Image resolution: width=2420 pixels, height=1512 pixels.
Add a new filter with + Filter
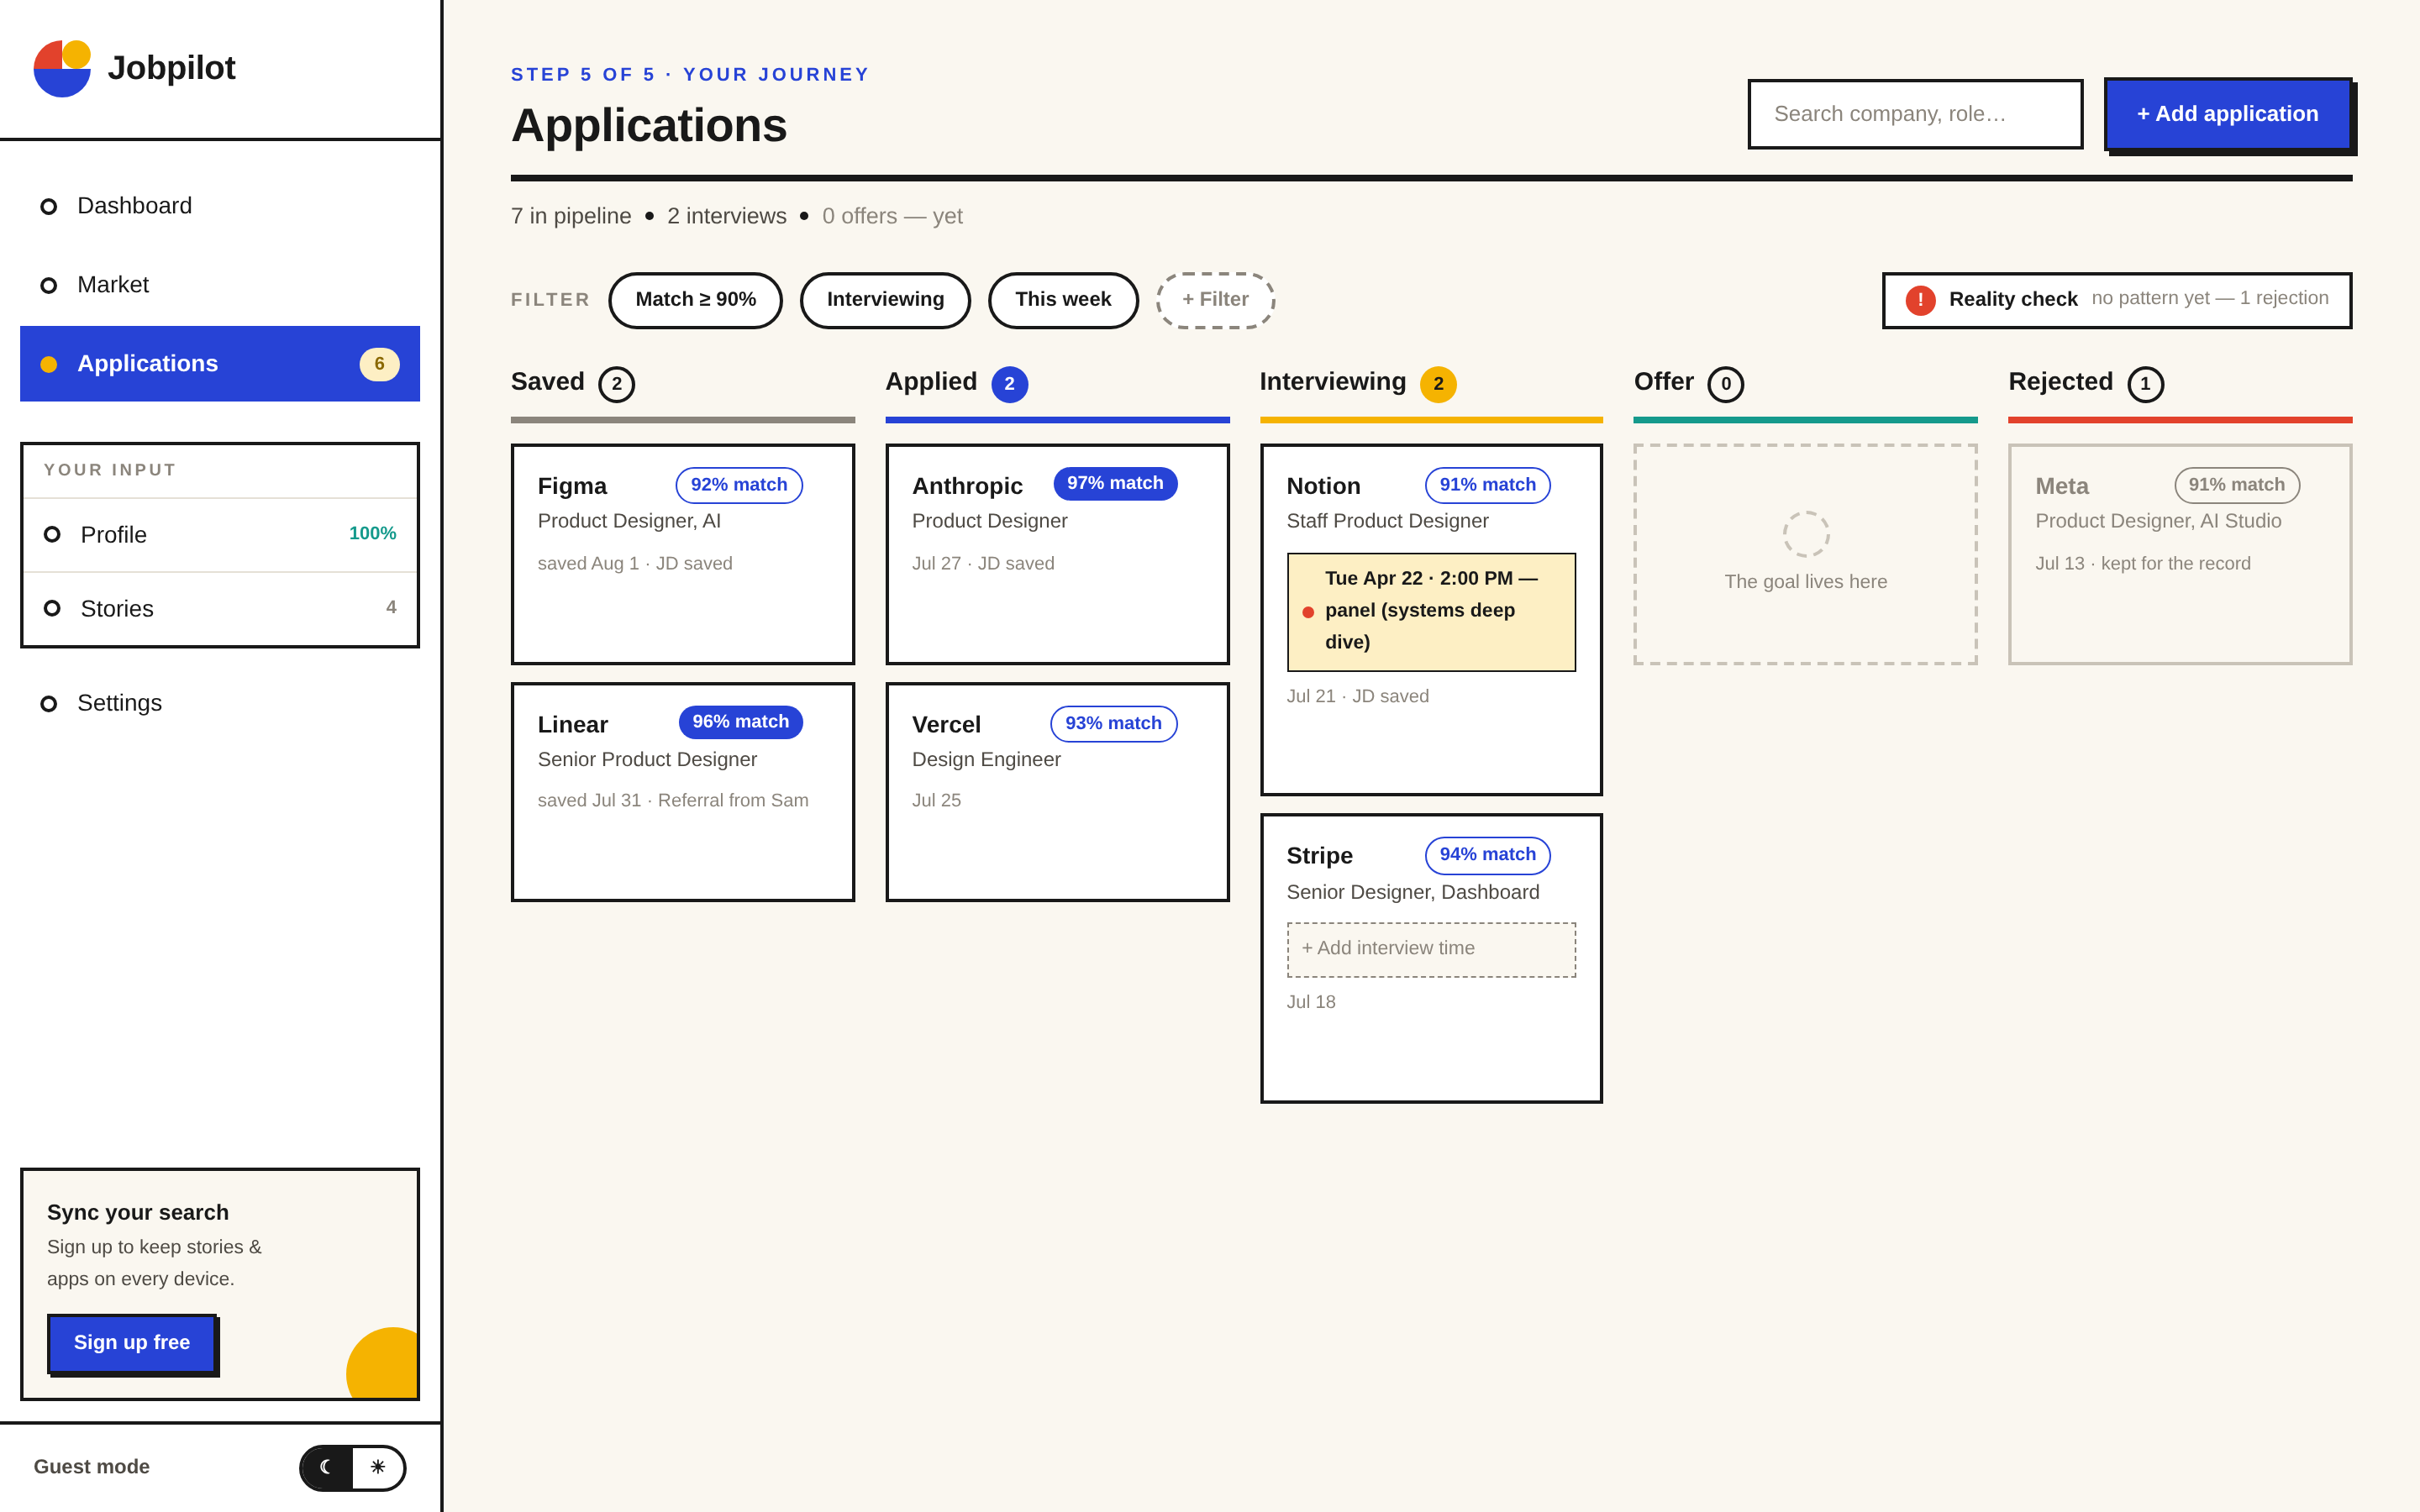click(1215, 300)
